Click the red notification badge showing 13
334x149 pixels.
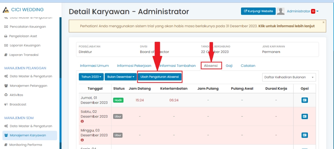click(313, 11)
